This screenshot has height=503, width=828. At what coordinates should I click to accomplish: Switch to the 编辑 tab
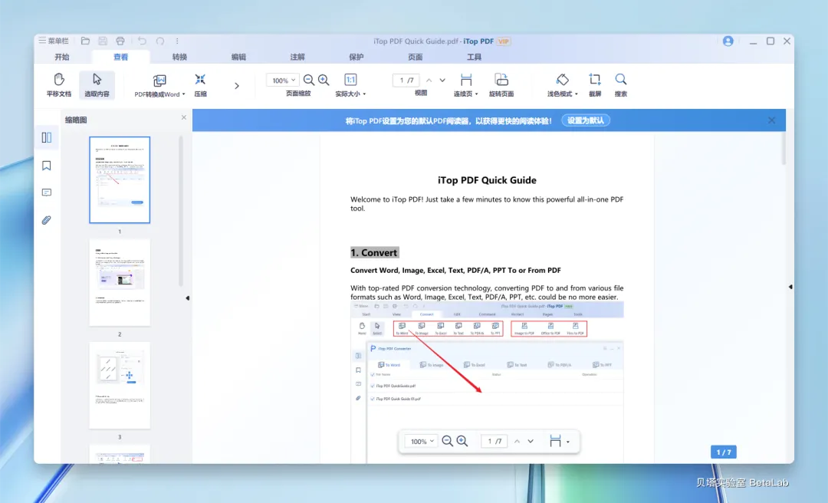coord(238,57)
